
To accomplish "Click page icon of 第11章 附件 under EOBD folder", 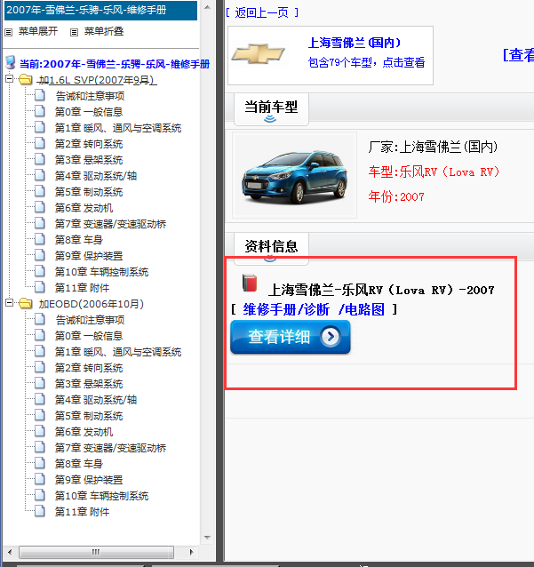I will 40,511.
